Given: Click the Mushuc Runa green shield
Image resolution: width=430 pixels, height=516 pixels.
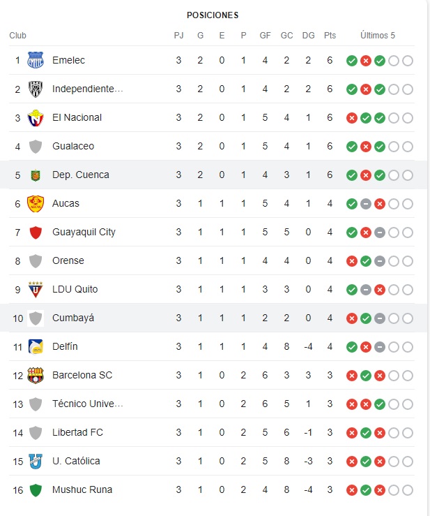Looking at the screenshot, I should (35, 490).
